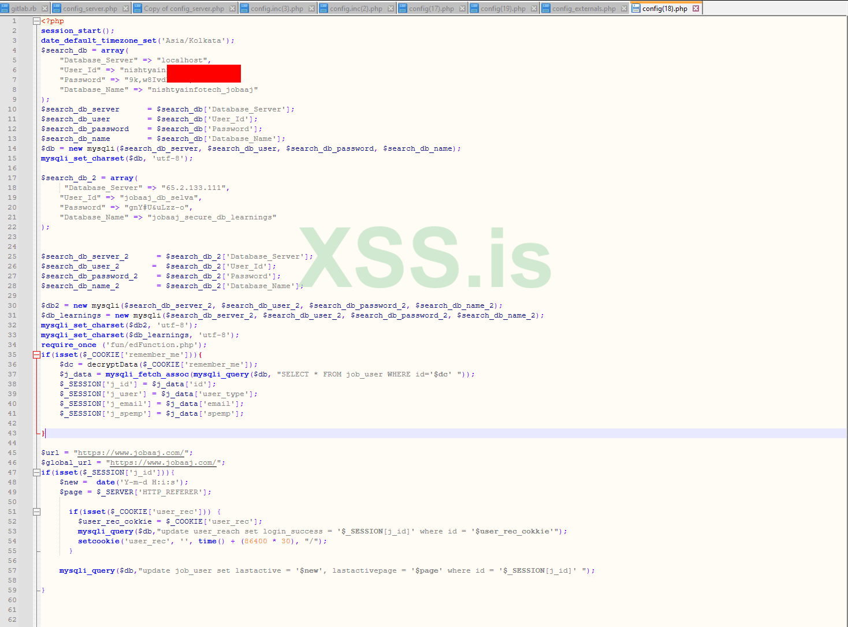
Task: Click the https://www.jobaaj.com/ link in $url
Action: (129, 453)
